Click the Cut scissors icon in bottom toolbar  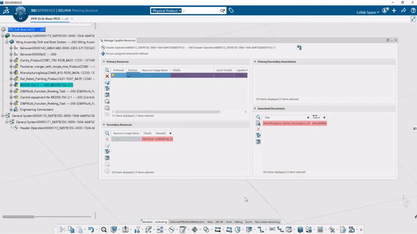(63, 230)
